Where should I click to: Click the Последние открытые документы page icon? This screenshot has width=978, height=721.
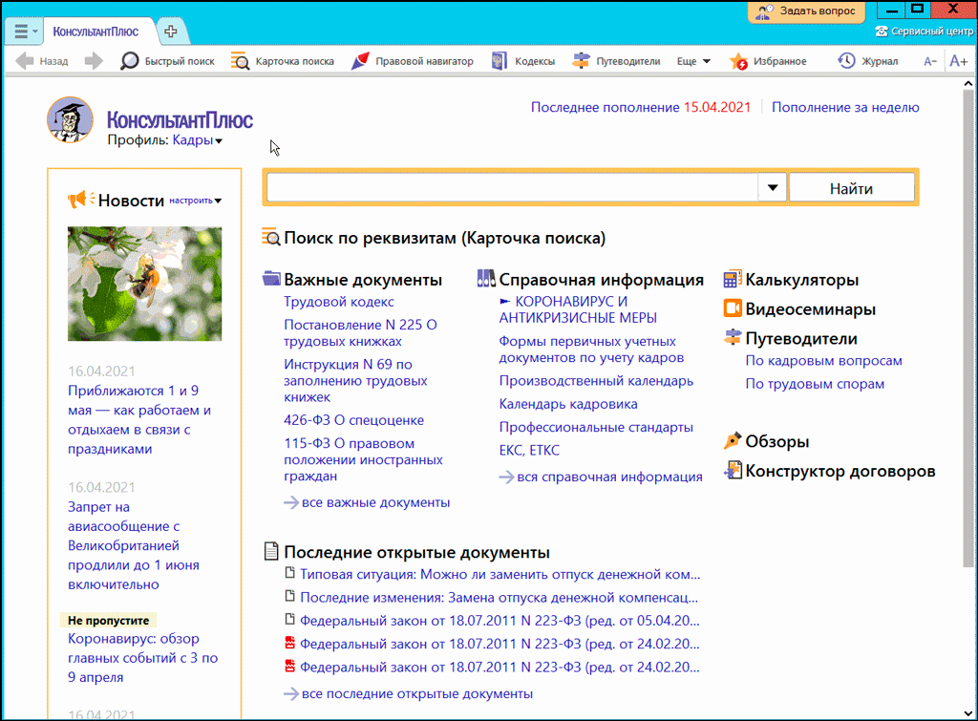[271, 551]
